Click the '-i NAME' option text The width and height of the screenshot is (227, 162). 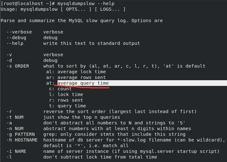coord(16,151)
